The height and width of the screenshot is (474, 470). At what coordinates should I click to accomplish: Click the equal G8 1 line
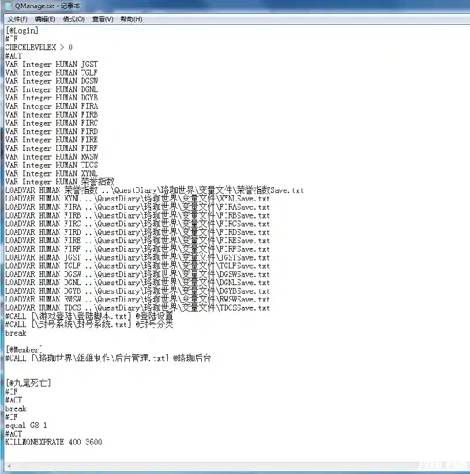pyautogui.click(x=27, y=426)
